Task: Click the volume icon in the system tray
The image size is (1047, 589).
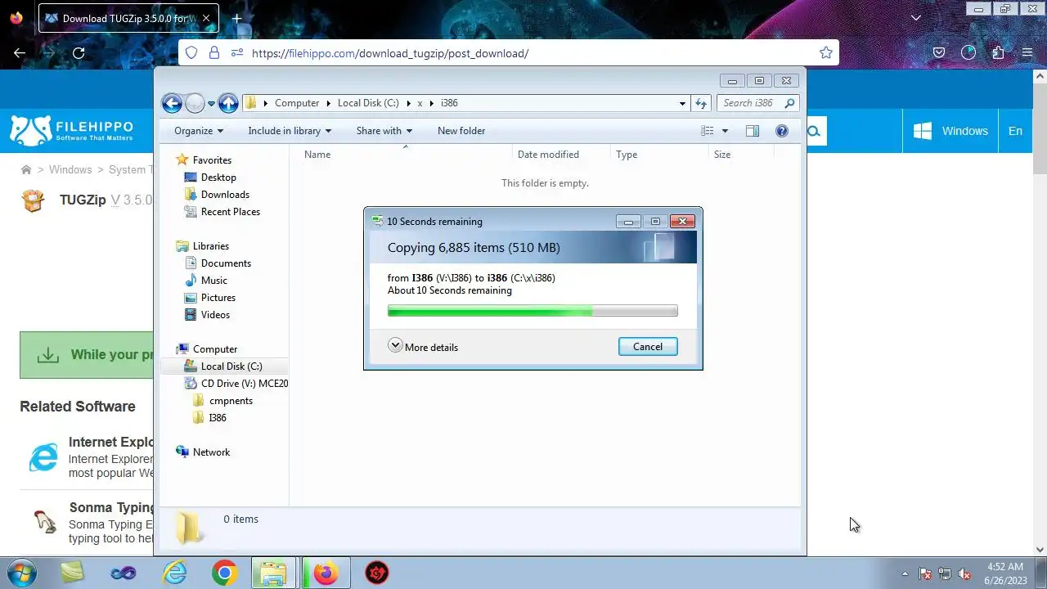Action: click(x=964, y=573)
